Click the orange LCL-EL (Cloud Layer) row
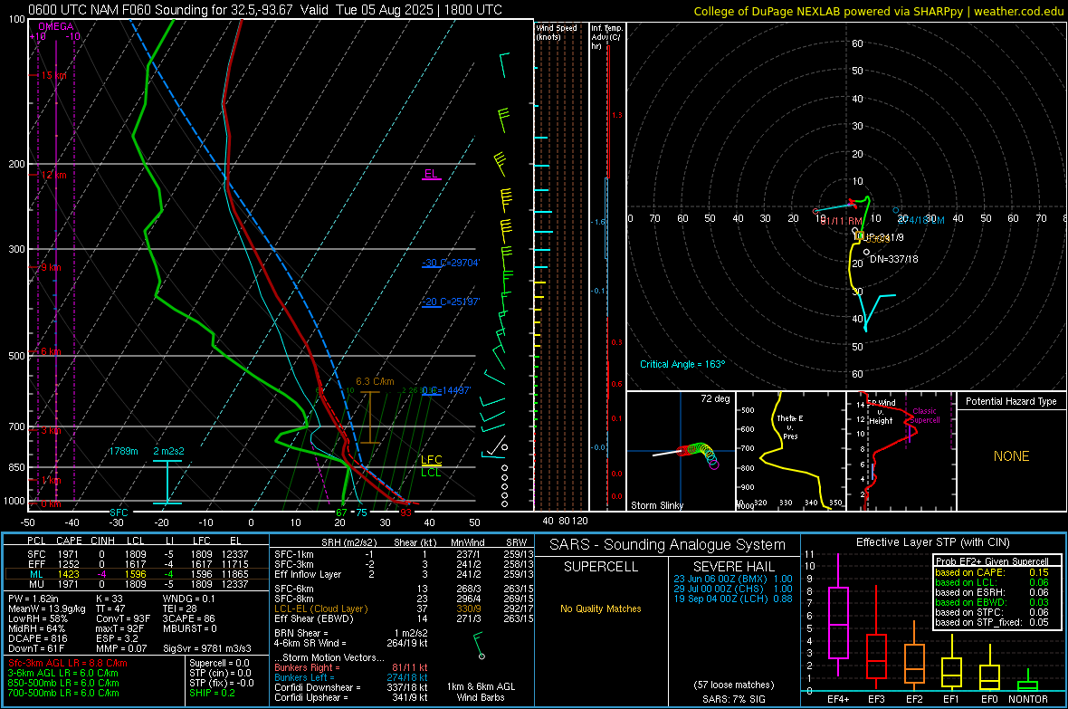Viewport: 1068px width, 709px height. click(x=404, y=608)
